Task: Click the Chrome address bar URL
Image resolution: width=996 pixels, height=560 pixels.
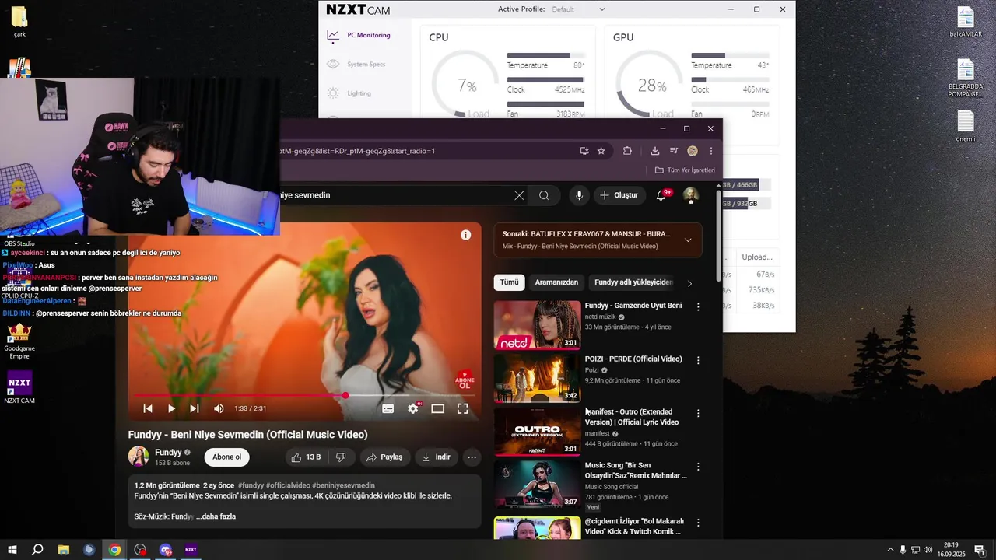Action: click(358, 151)
